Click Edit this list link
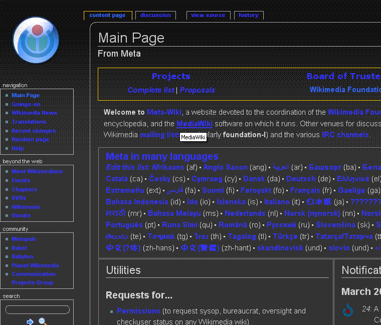The height and width of the screenshot is (325, 381). click(127, 167)
